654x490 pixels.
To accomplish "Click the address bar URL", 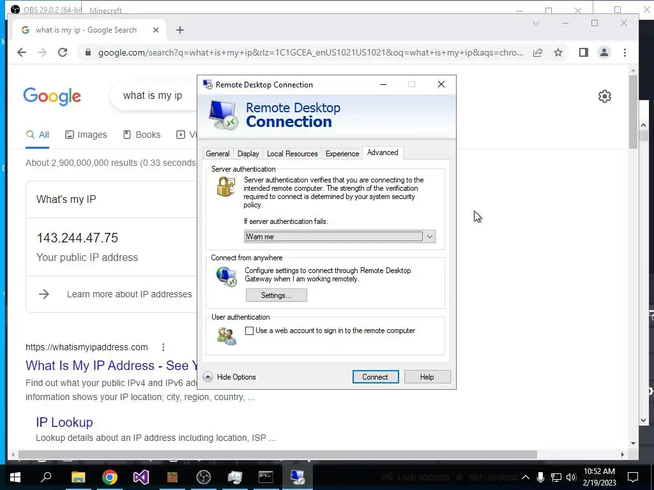I will coord(311,53).
